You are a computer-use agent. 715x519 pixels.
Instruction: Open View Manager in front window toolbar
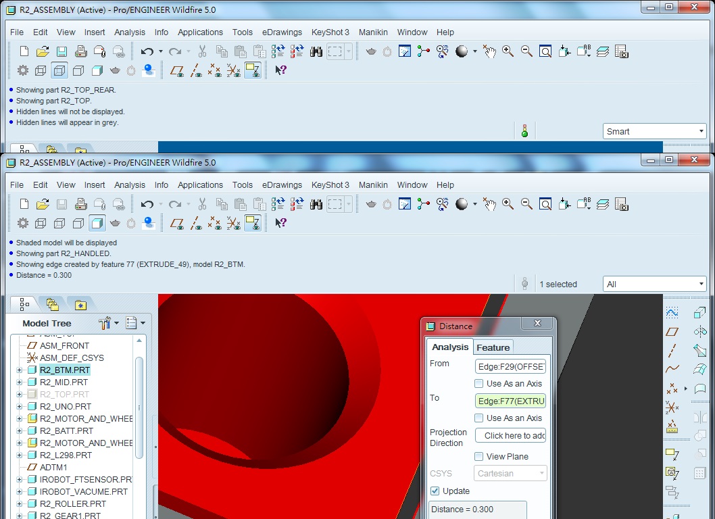tap(622, 204)
